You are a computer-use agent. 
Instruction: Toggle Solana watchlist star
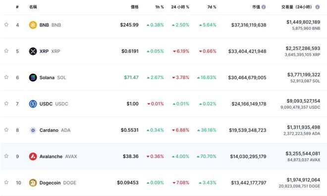pos(6,77)
